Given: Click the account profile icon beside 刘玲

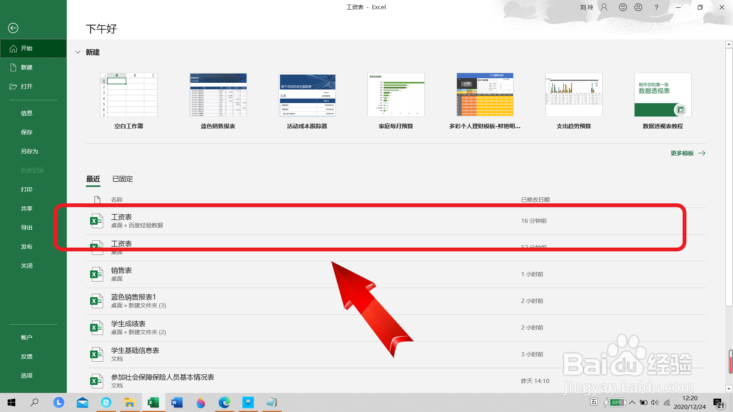Looking at the screenshot, I should click(x=604, y=7).
